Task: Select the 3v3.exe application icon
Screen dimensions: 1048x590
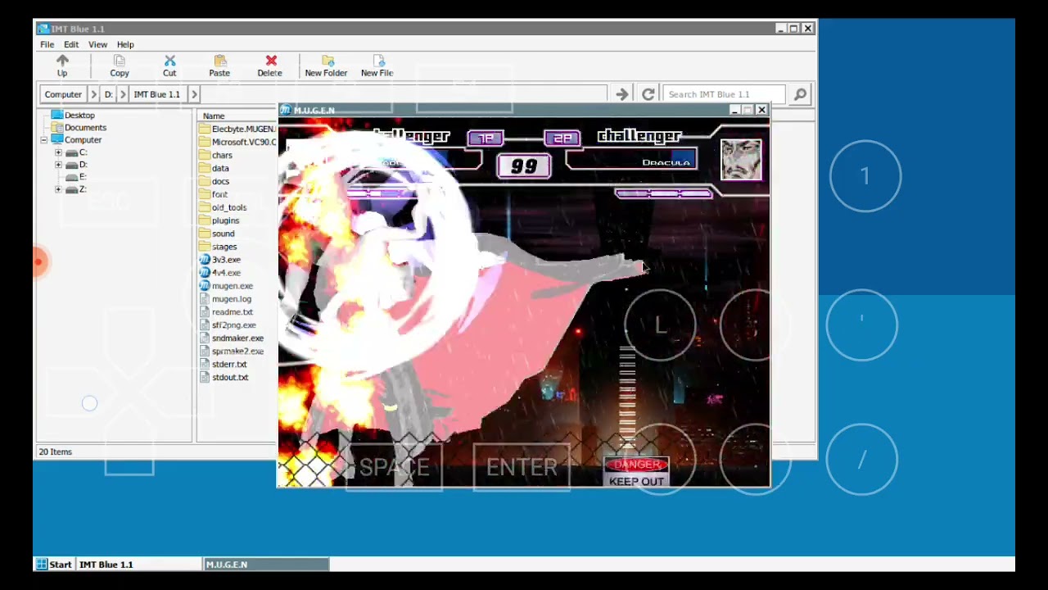Action: [x=205, y=260]
